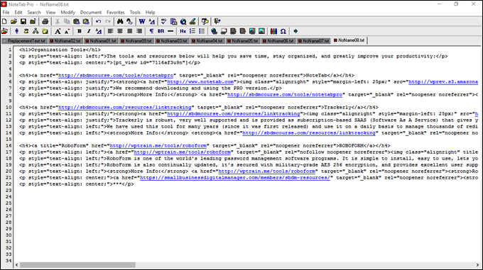Click the "Organization Tools" heading text on line 1
The image size is (483, 270).
pos(58,50)
